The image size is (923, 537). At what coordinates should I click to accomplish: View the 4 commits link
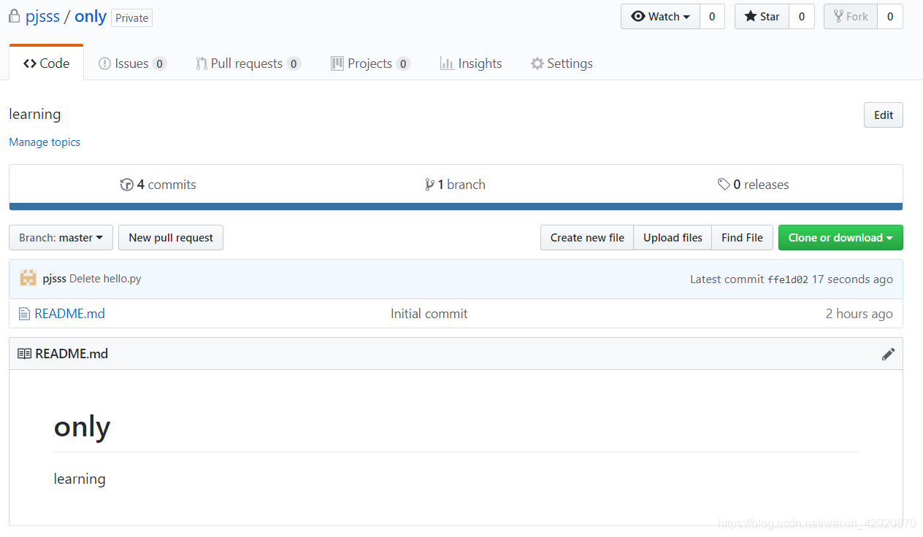(158, 185)
